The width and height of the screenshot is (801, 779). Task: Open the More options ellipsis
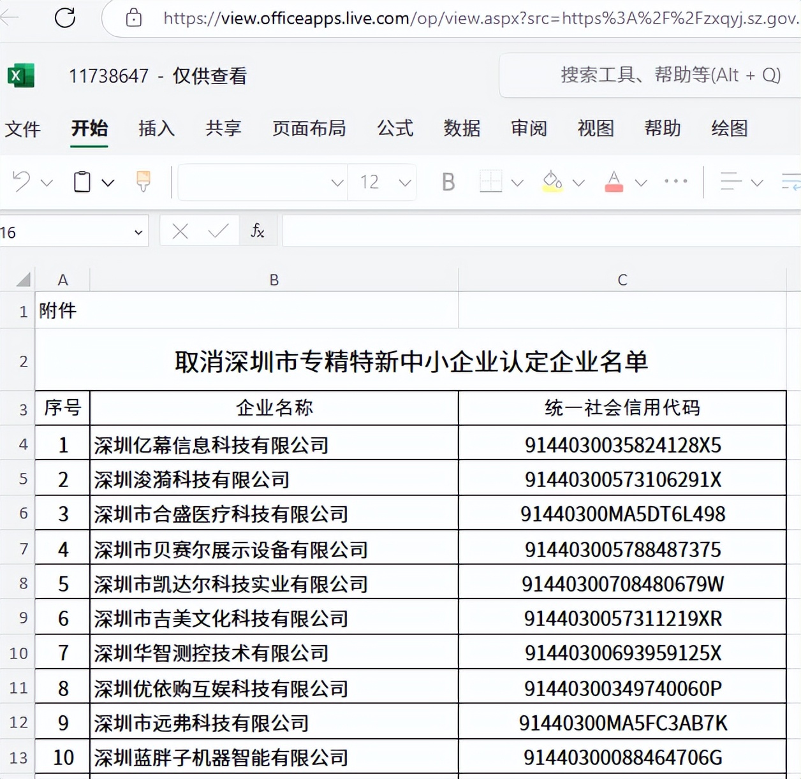(676, 181)
